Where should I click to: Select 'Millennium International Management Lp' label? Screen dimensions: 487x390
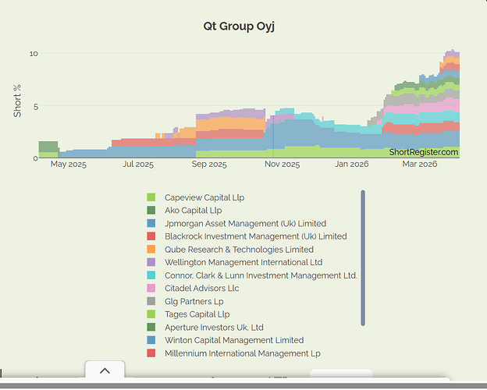point(243,353)
